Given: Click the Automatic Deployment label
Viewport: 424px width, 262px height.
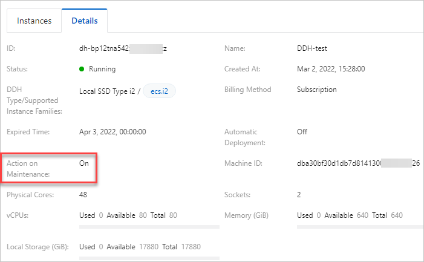Looking at the screenshot, I should pyautogui.click(x=245, y=137).
